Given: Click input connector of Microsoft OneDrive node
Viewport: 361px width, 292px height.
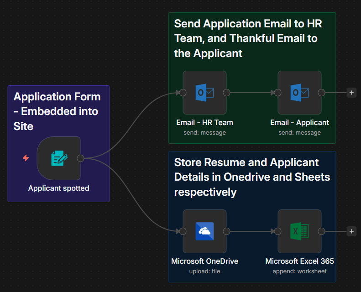Looking at the screenshot, I should 183,231.
